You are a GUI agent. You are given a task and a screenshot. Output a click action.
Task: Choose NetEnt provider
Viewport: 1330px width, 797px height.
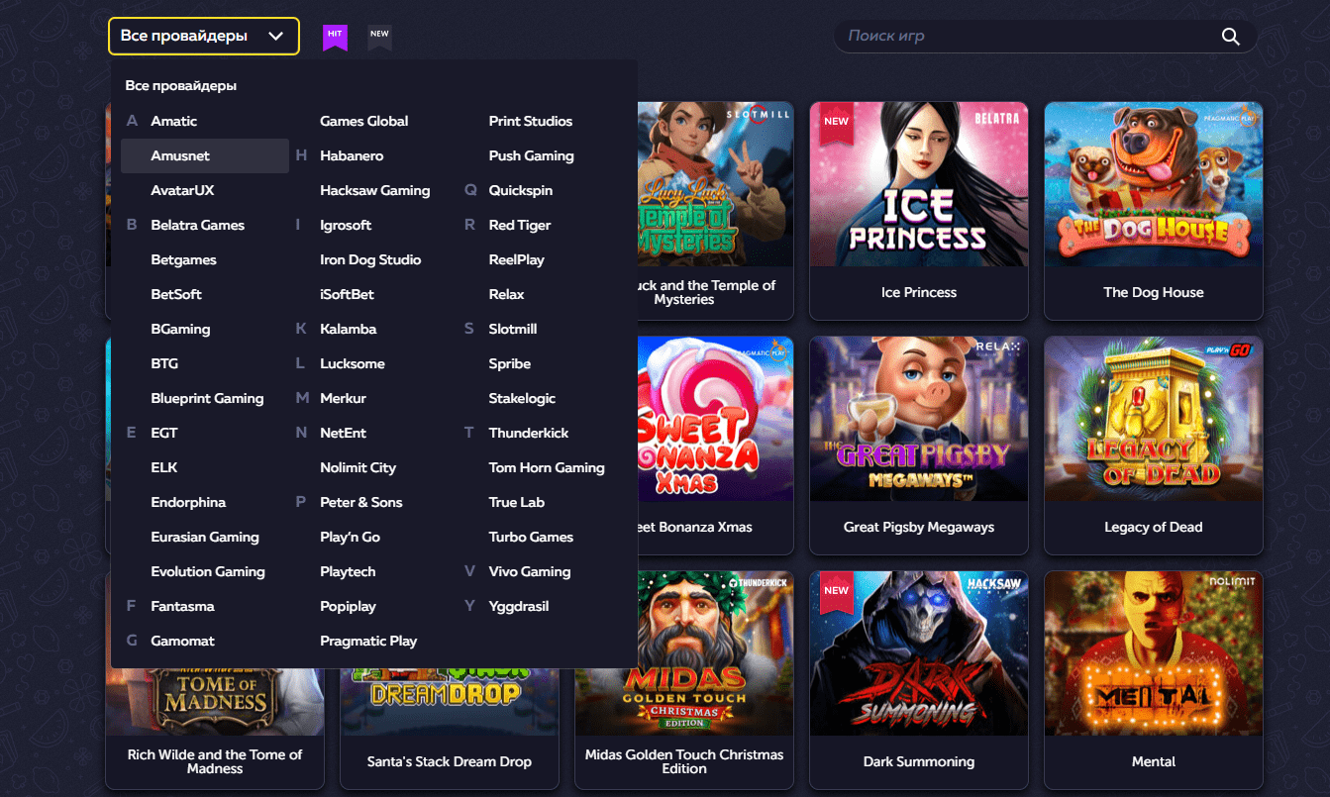coord(343,433)
